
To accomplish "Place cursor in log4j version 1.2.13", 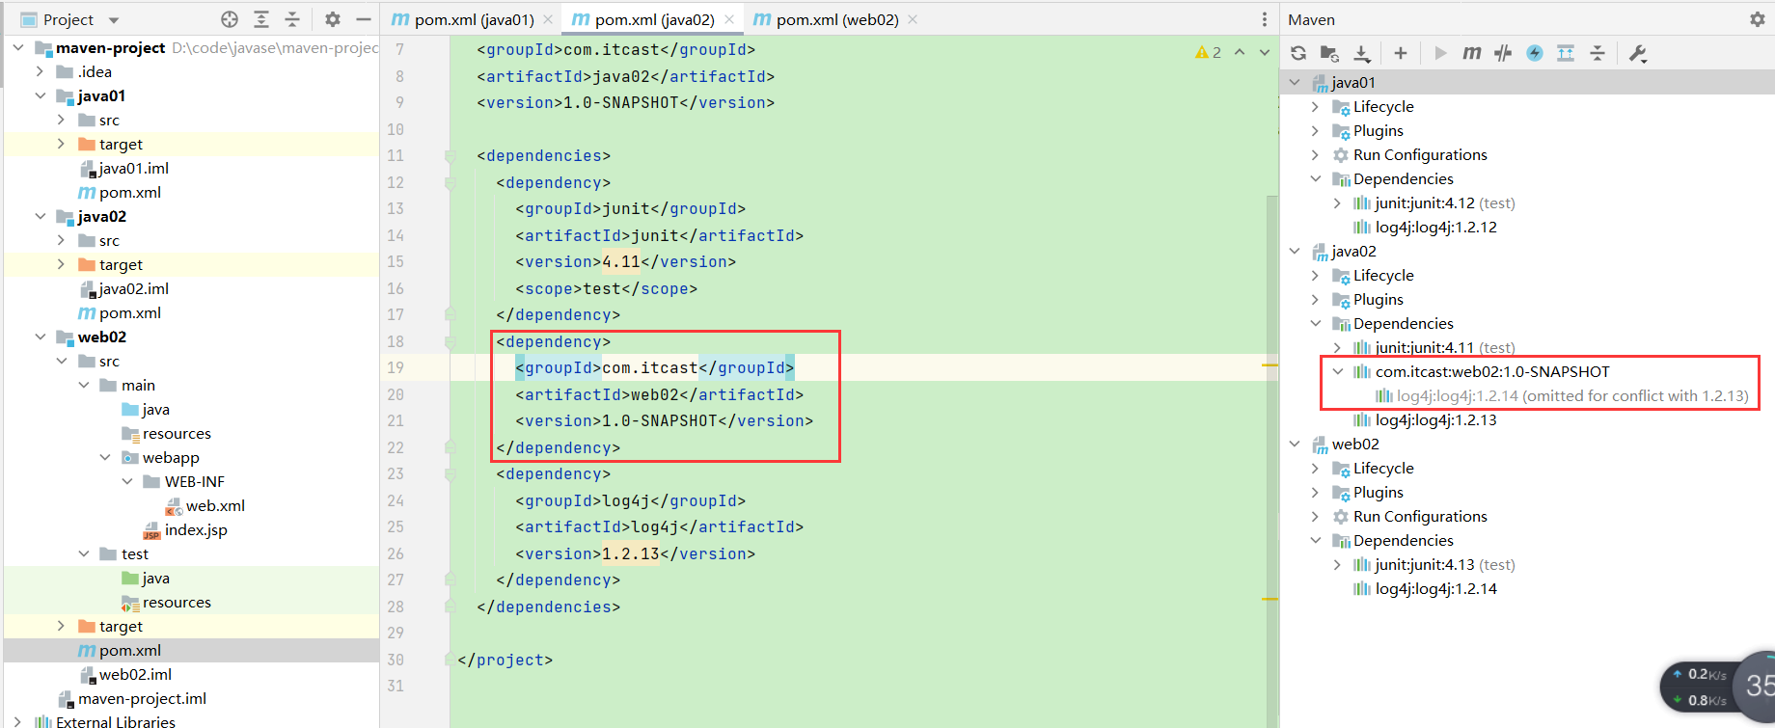I will [x=631, y=553].
